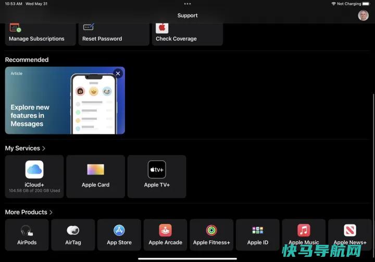Open the Apple TV+ icon
The width and height of the screenshot is (375, 262).
(x=157, y=169)
